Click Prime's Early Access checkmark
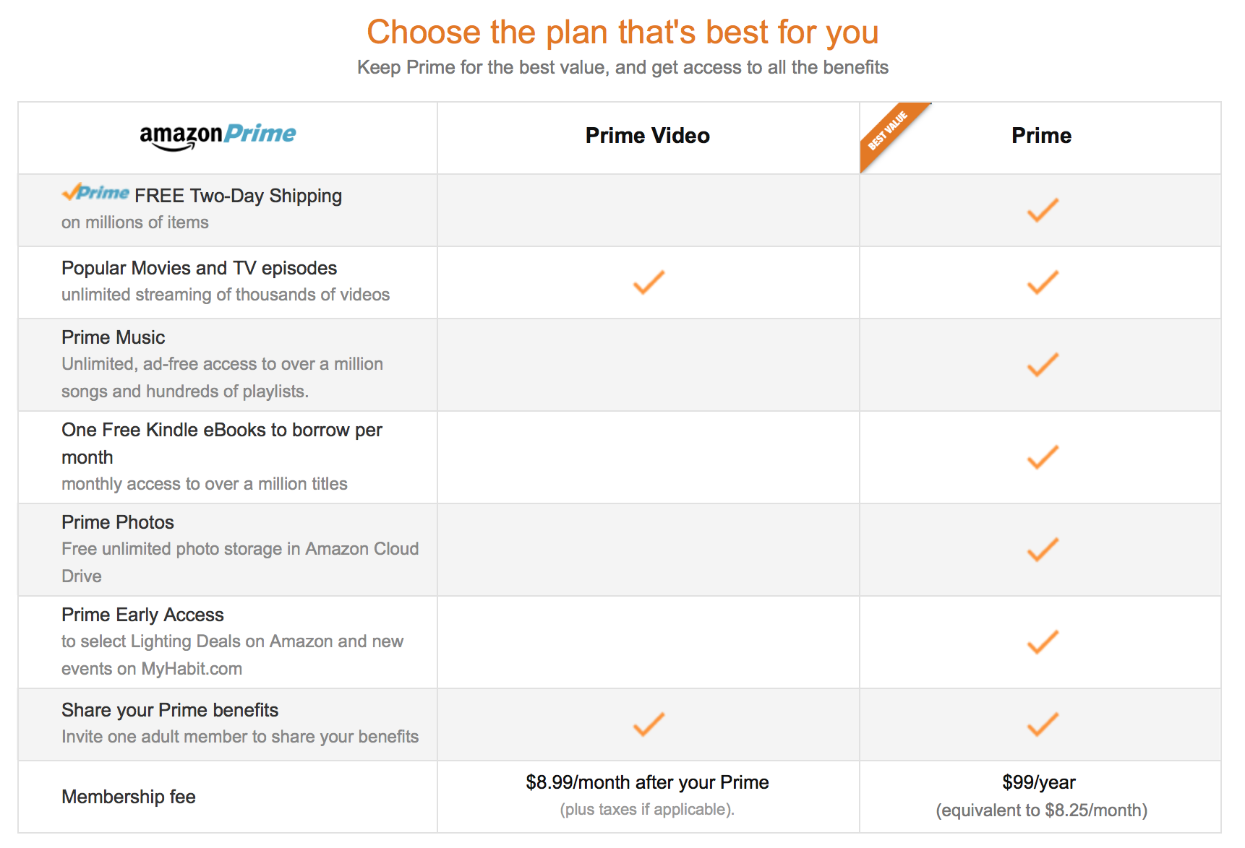The height and width of the screenshot is (848, 1245). (1043, 642)
